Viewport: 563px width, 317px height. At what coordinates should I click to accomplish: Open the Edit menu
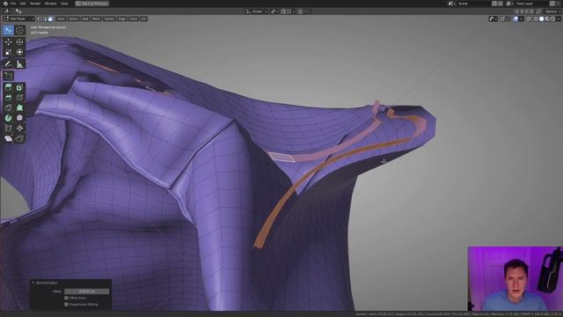tap(23, 4)
